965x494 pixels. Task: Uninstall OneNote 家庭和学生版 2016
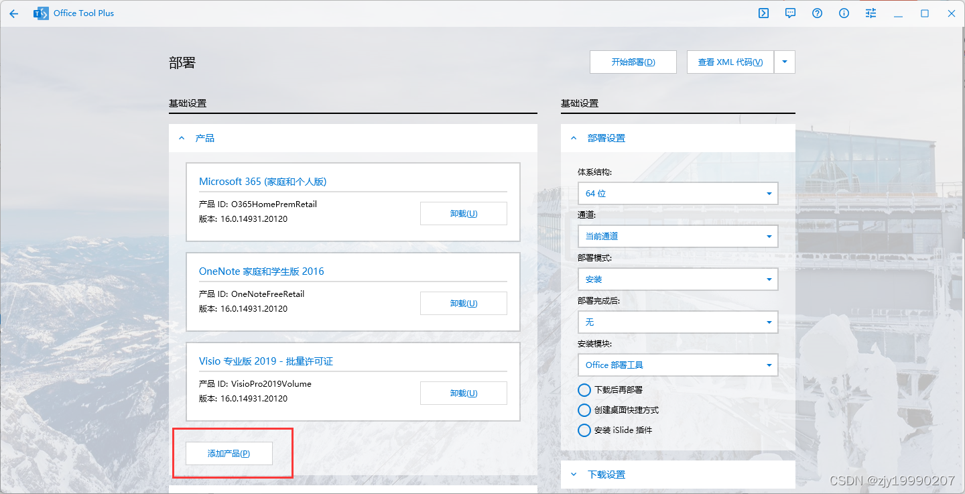464,303
